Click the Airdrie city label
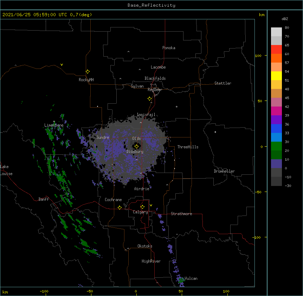This screenshot has height=296, width=303. (x=142, y=189)
